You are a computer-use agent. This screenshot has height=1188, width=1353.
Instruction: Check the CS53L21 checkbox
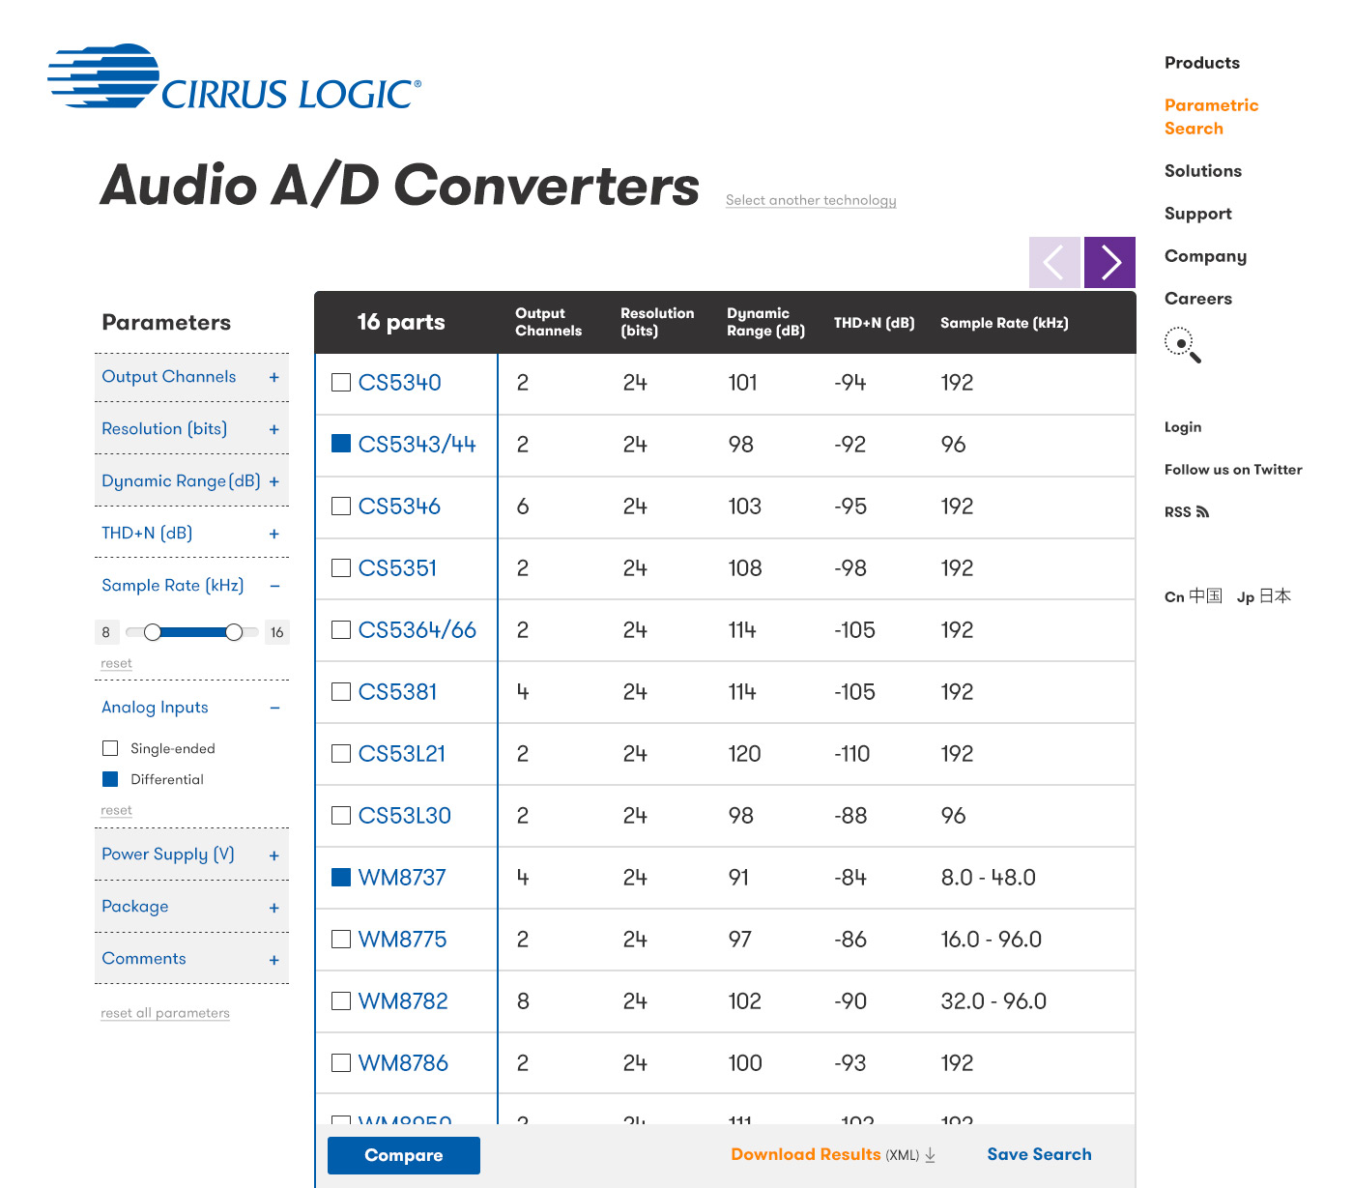341,754
